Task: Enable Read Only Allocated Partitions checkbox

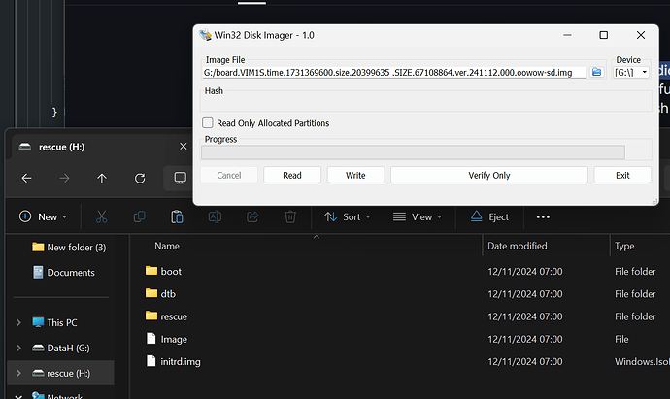Action: click(208, 123)
